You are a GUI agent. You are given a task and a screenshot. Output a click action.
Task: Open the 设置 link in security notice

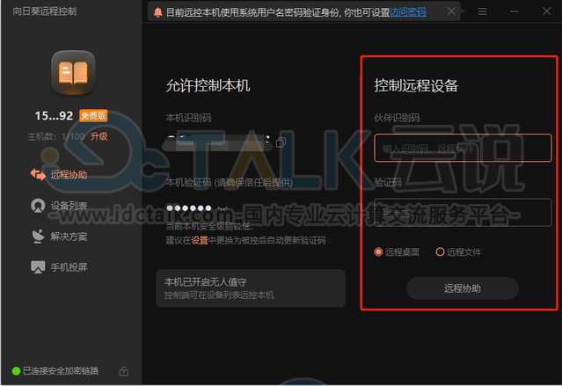(200, 240)
